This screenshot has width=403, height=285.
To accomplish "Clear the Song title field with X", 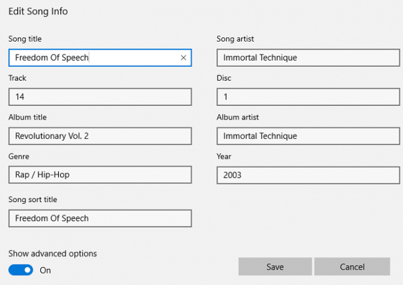I will [184, 58].
